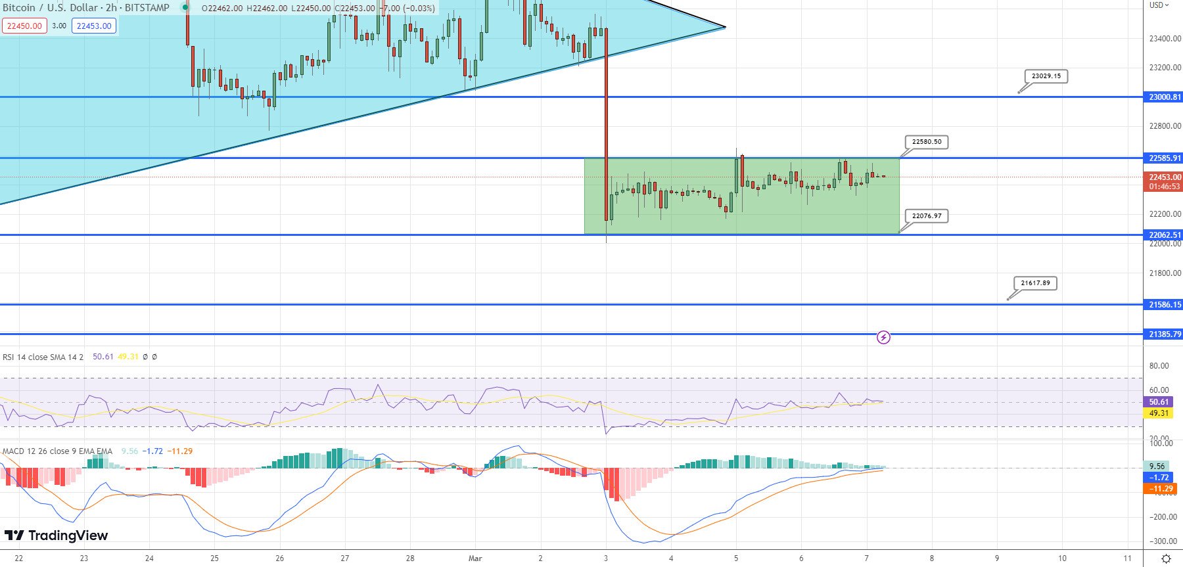This screenshot has width=1183, height=567.
Task: Click the blue buy price 22453.00 button
Action: [x=94, y=26]
